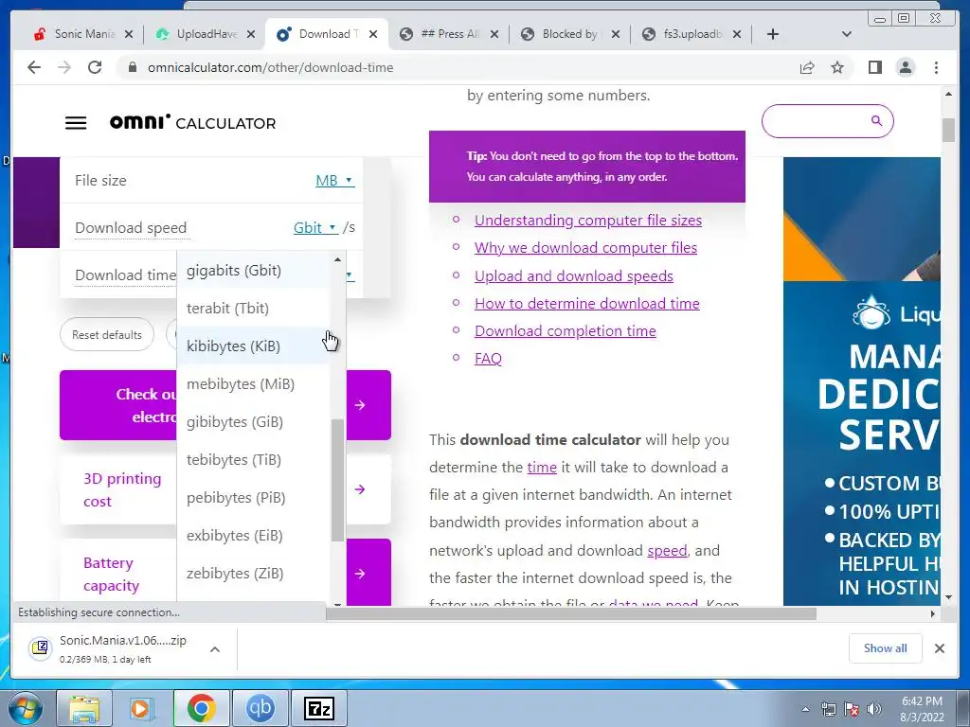Open Windows Explorer from the taskbar
970x727 pixels.
(x=83, y=708)
